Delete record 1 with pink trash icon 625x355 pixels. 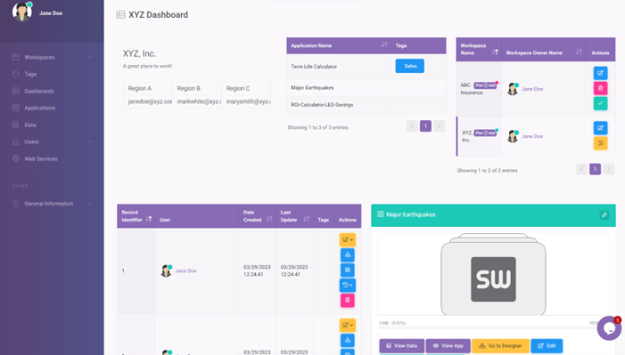(347, 301)
